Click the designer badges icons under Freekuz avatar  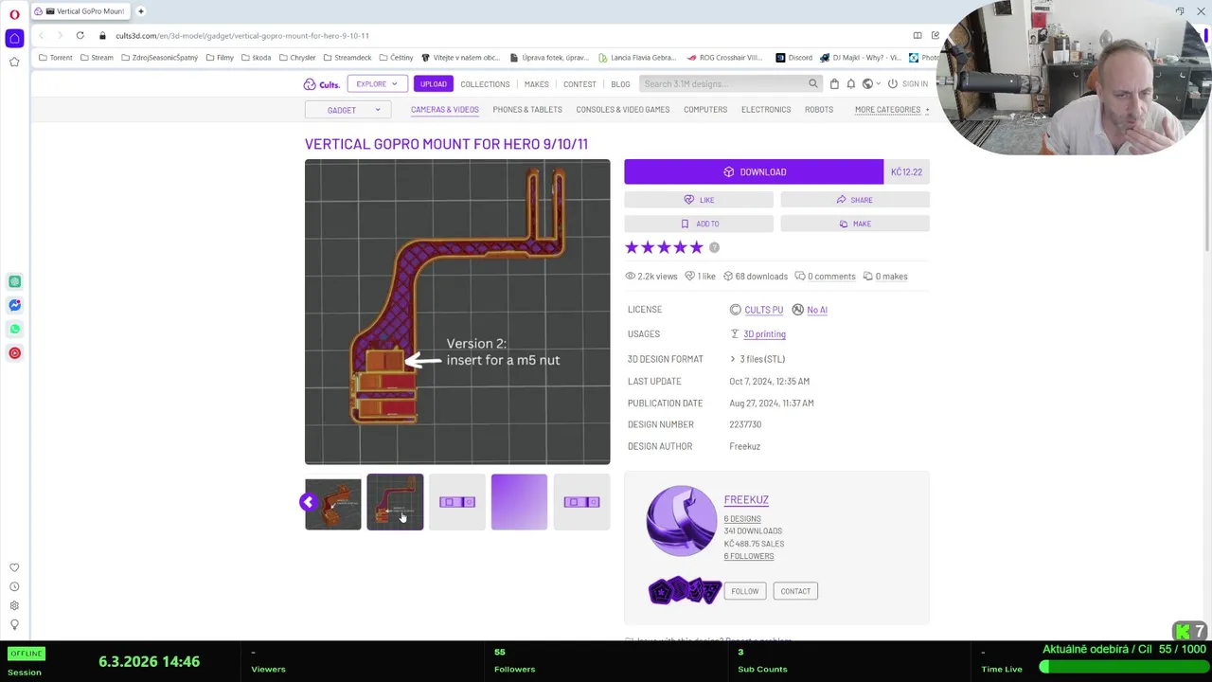(x=685, y=591)
